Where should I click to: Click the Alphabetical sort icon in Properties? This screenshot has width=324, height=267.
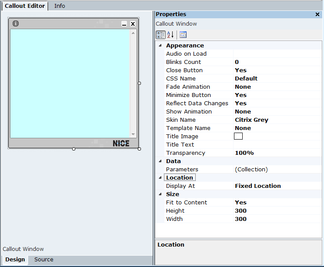170,35
